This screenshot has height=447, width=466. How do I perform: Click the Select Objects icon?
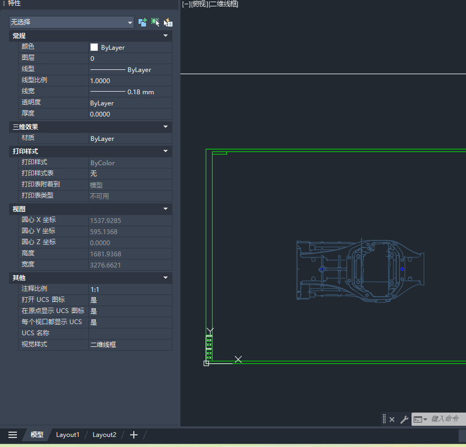click(155, 22)
